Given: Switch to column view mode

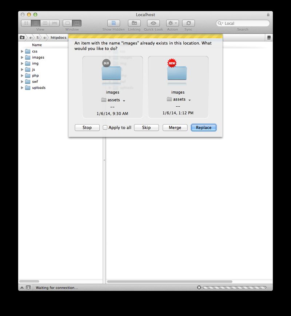Looking at the screenshot, I should pyautogui.click(x=45, y=23).
